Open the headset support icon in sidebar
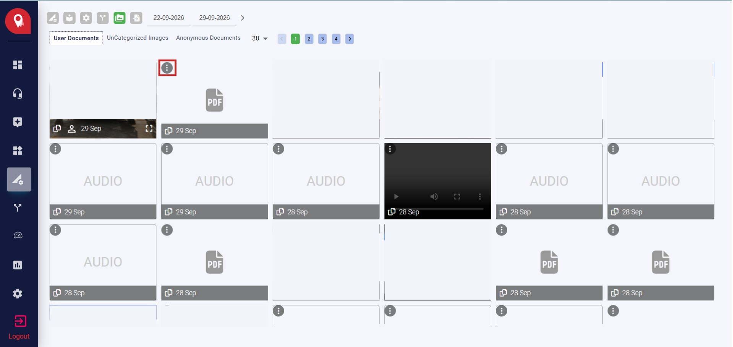The width and height of the screenshot is (733, 347). tap(18, 94)
